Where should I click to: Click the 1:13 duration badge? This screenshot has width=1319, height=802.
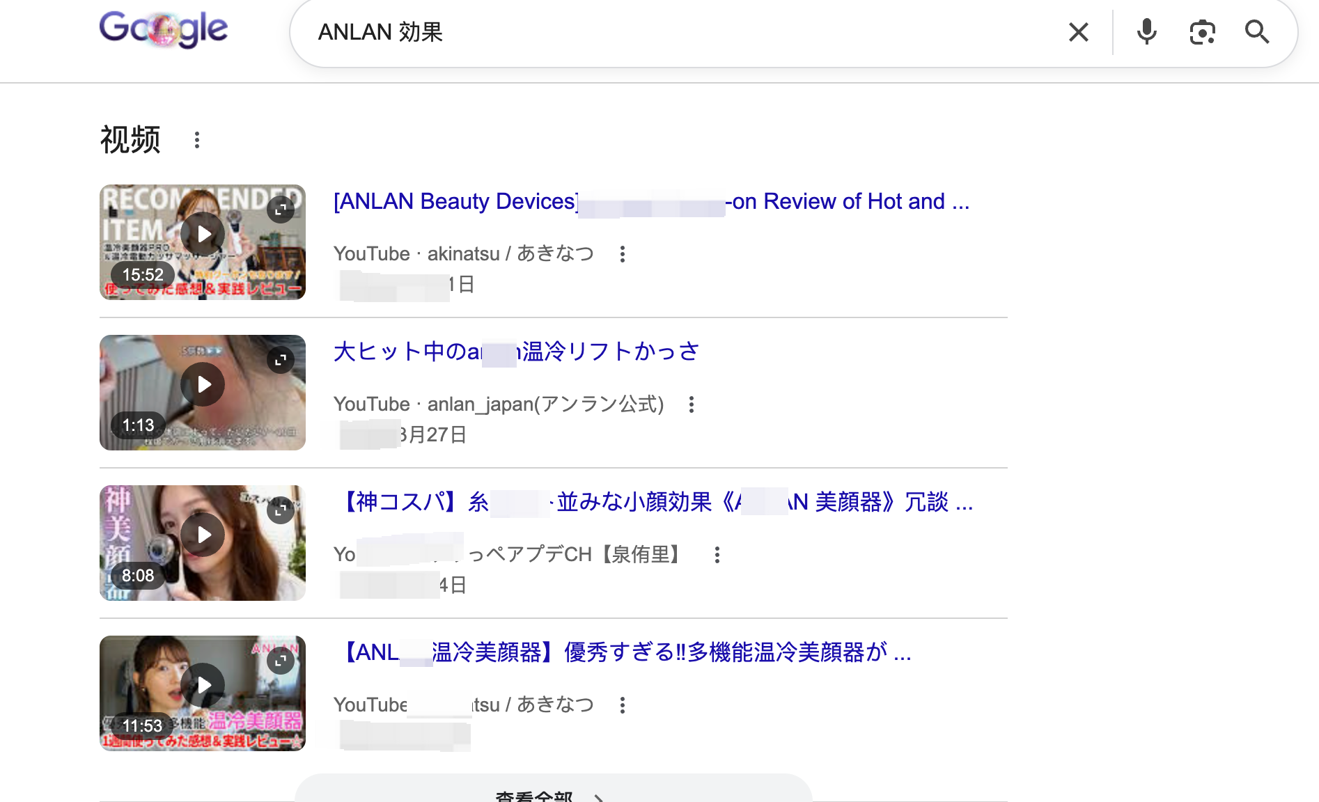(x=138, y=425)
